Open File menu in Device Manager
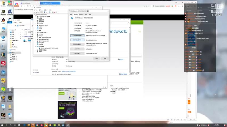Screen dimensions: 227x127 point(36,10)
